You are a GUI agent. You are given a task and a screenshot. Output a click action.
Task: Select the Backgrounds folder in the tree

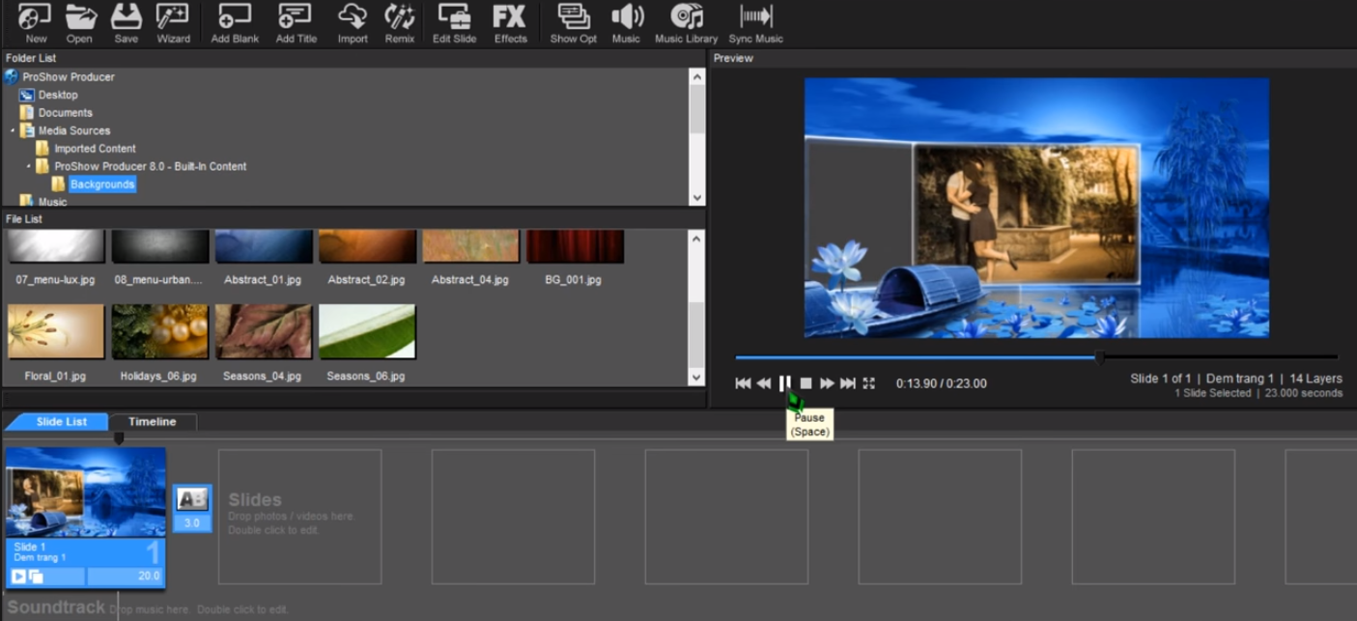(101, 183)
